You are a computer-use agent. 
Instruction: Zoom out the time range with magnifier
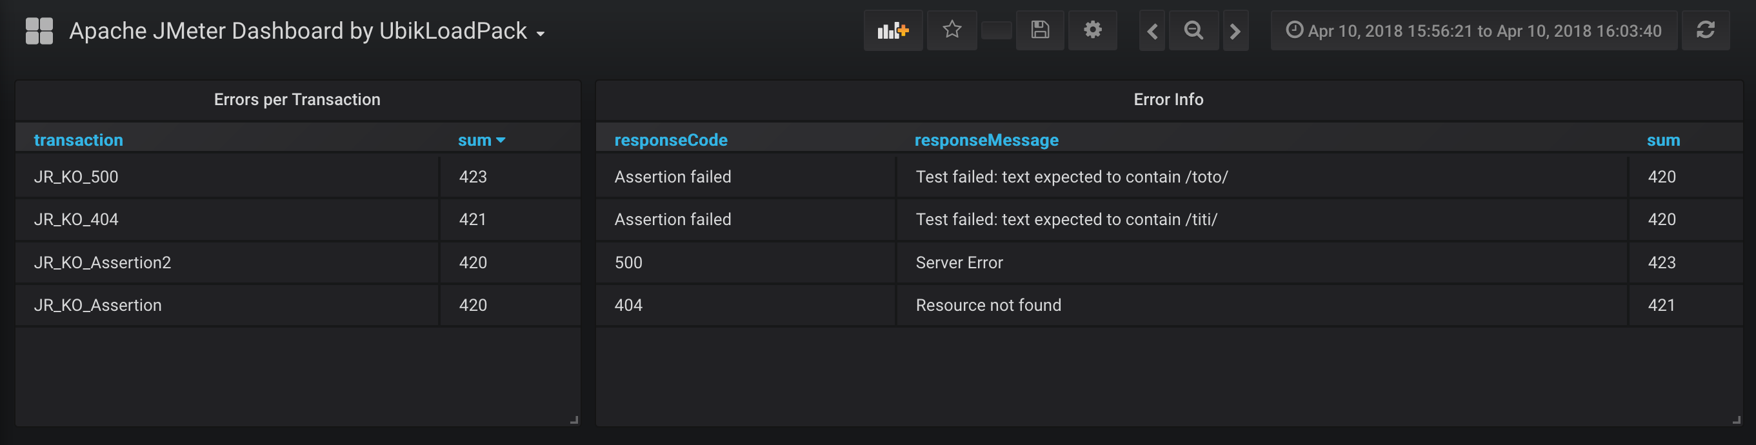pos(1193,31)
